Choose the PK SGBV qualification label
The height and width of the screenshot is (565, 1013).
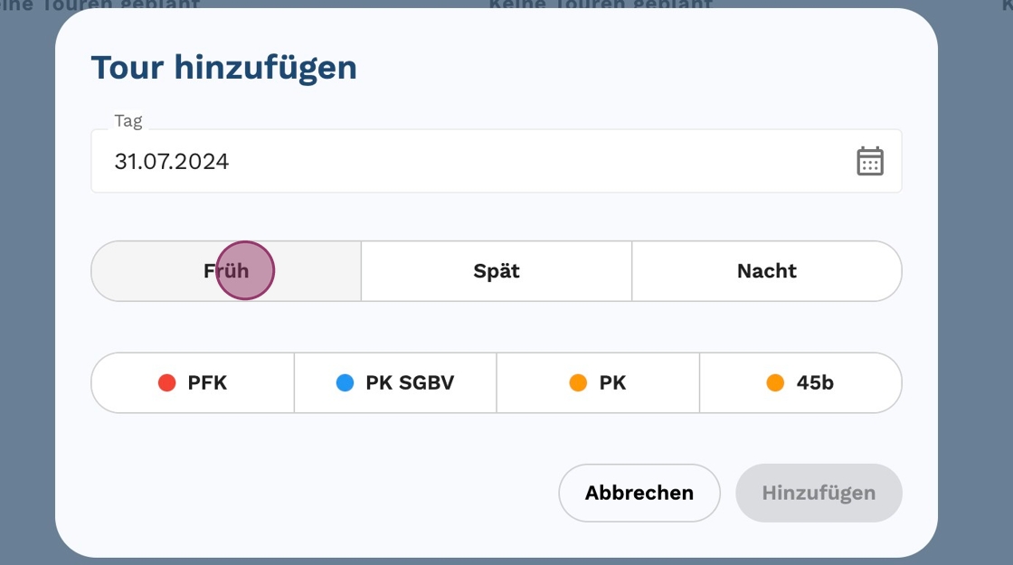(410, 383)
